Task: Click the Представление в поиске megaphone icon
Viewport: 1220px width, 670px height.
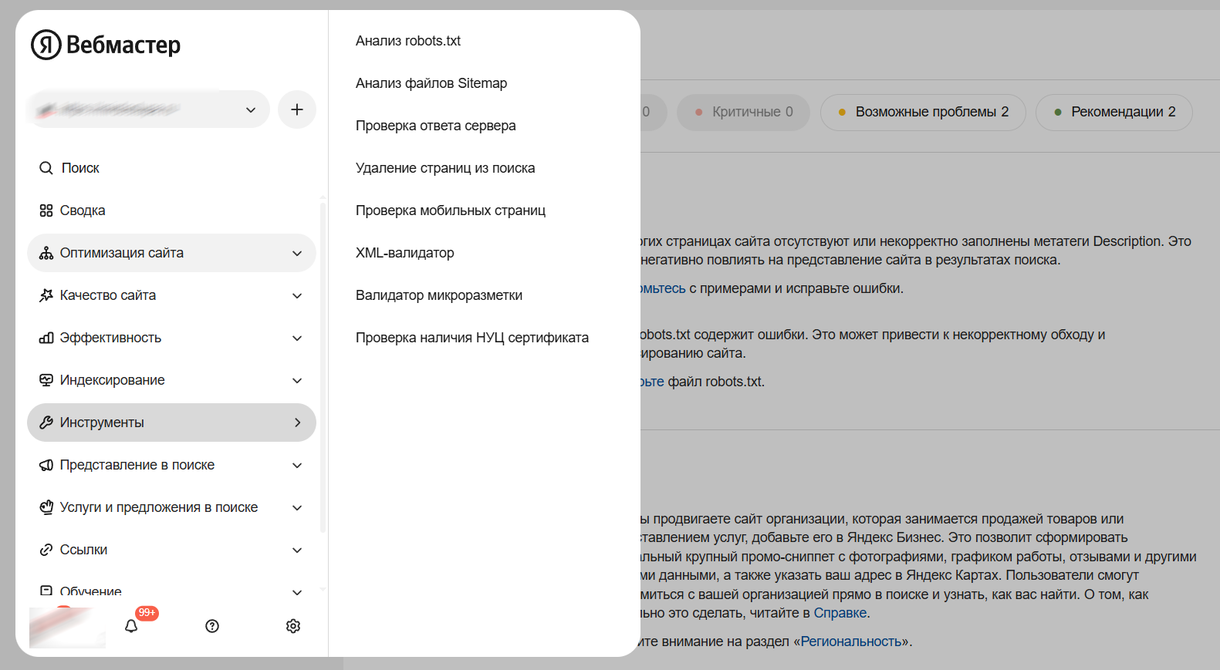Action: click(46, 465)
